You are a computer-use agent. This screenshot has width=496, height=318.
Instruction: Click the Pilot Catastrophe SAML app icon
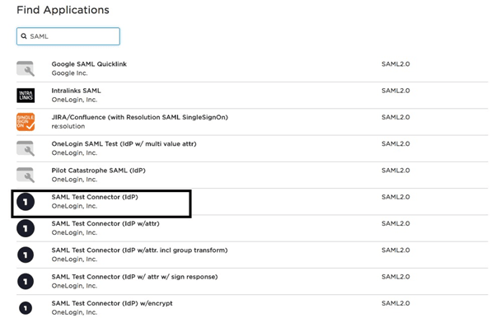pyautogui.click(x=26, y=175)
